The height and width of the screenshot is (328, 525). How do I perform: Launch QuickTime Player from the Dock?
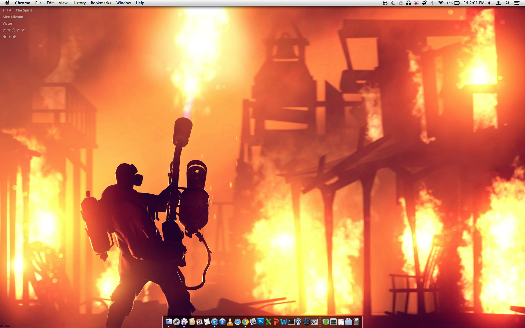pos(222,322)
